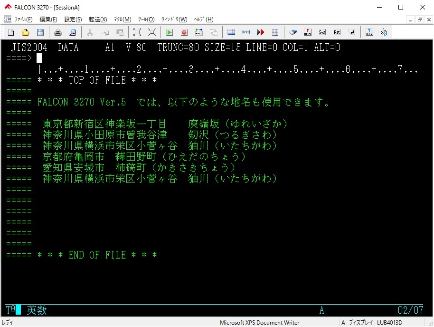Click the Copy toolbar icon

pyautogui.click(x=105, y=32)
